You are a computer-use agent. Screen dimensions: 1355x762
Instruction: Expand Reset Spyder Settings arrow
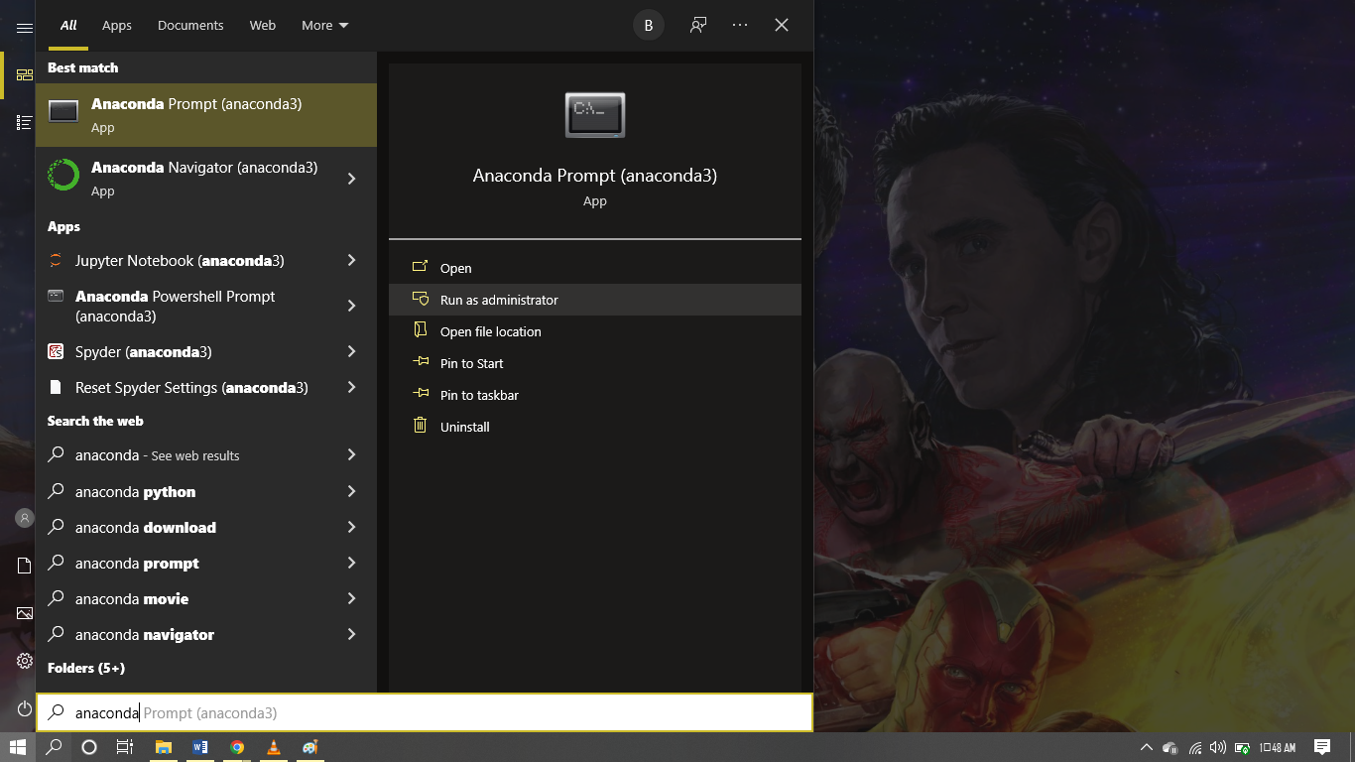pos(352,388)
